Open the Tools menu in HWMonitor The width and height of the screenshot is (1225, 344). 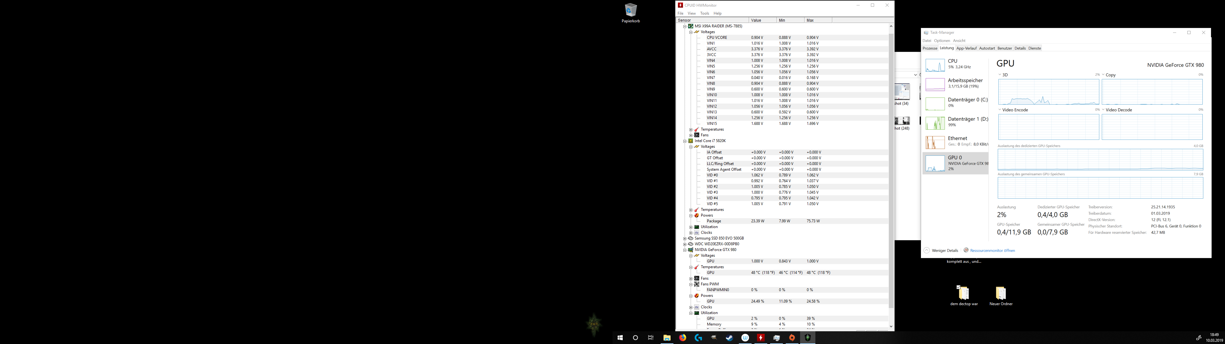[704, 13]
